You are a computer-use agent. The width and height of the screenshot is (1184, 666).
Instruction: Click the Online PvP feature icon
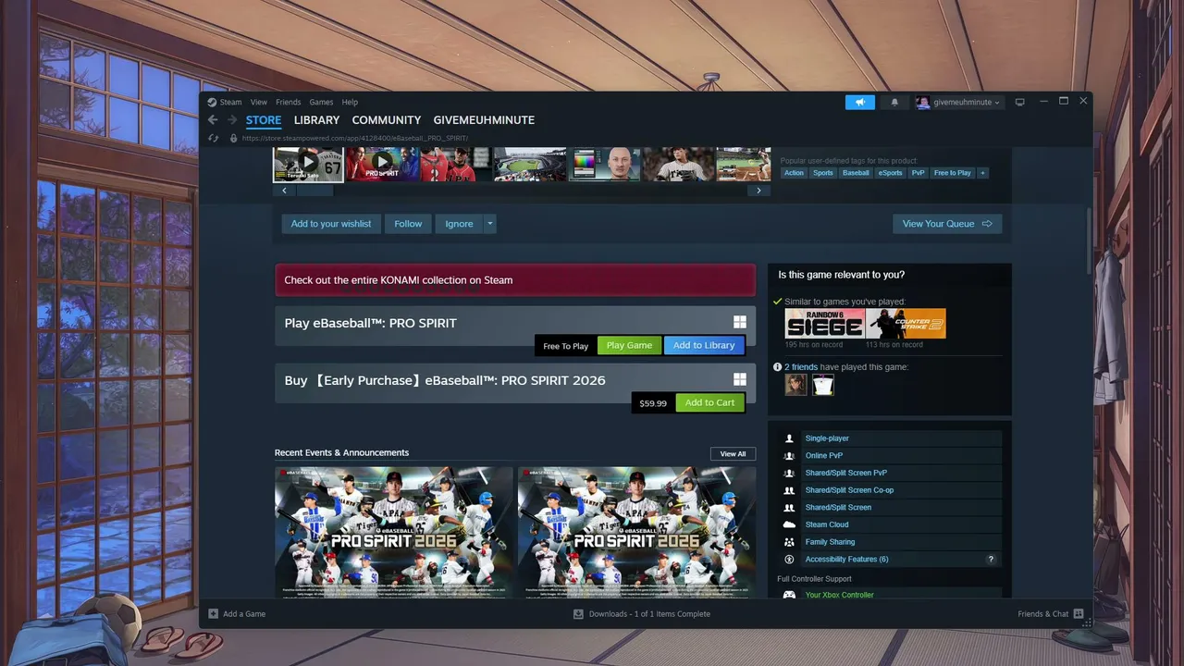click(x=789, y=455)
